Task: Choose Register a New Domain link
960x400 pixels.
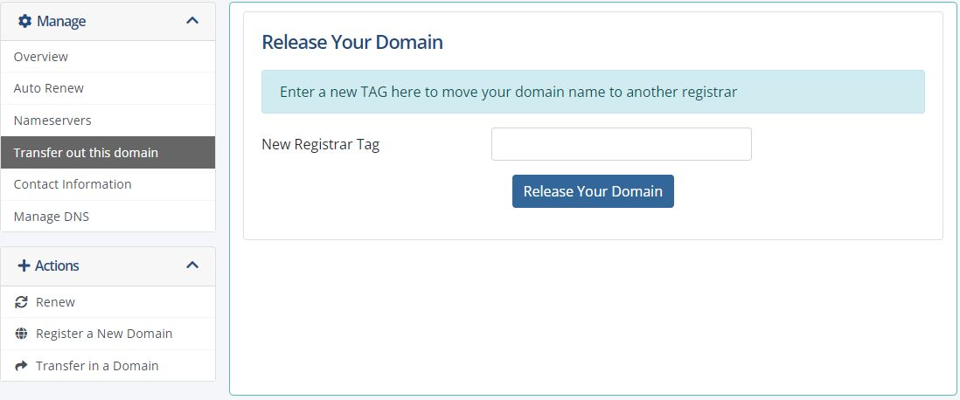Action: point(104,334)
